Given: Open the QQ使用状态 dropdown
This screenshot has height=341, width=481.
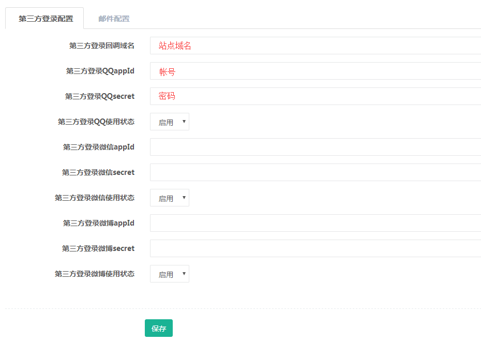Looking at the screenshot, I should (x=170, y=122).
